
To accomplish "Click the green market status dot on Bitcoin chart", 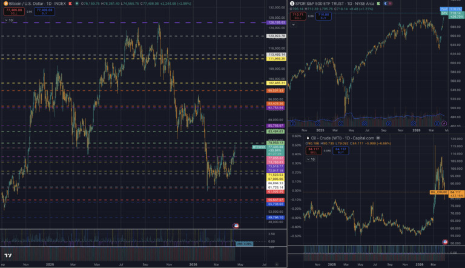I will pos(77,4).
